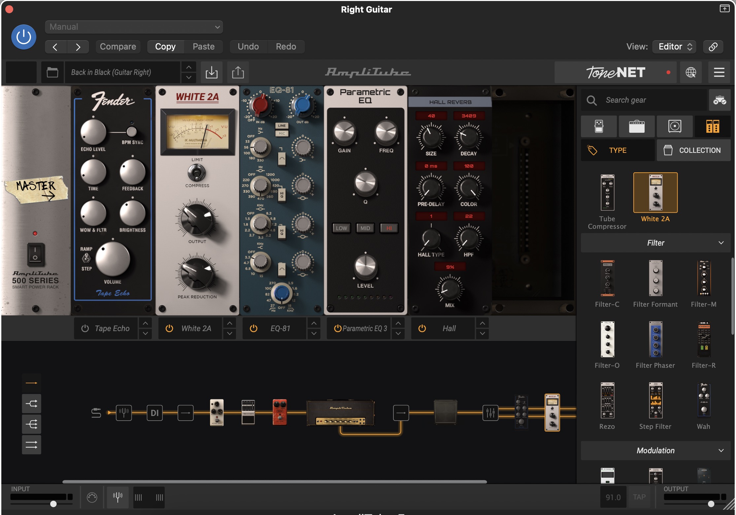The image size is (736, 515).
Task: Select White 2A gear thumbnail
Action: [655, 193]
